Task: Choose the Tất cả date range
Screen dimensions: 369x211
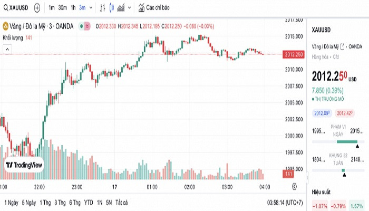Action: click(x=121, y=203)
